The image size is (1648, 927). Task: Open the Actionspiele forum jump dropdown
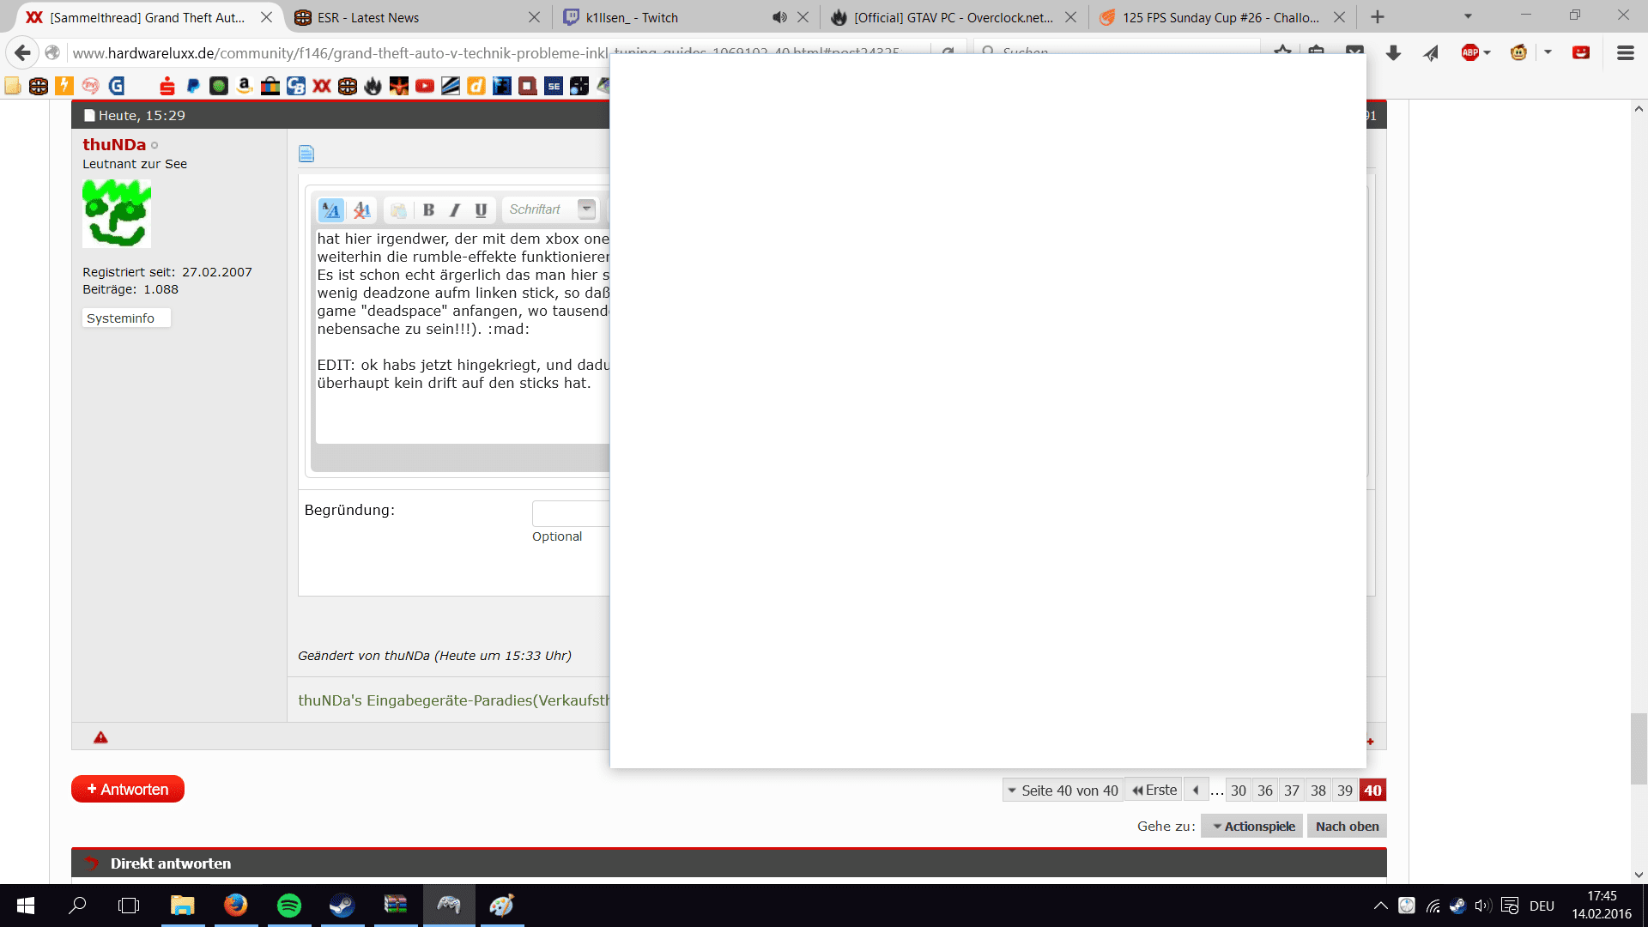coord(1252,827)
